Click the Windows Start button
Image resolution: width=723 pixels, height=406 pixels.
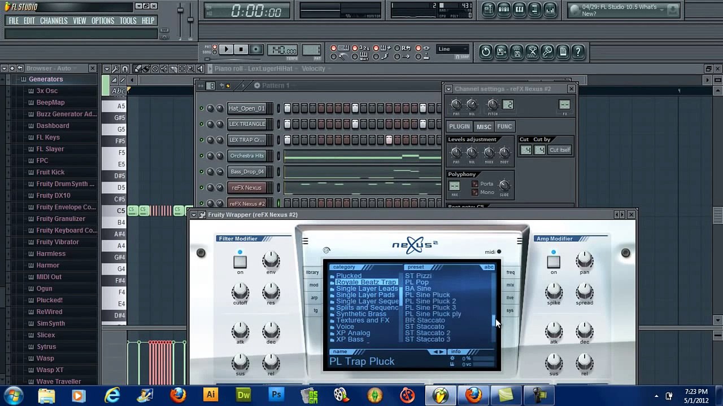(14, 395)
